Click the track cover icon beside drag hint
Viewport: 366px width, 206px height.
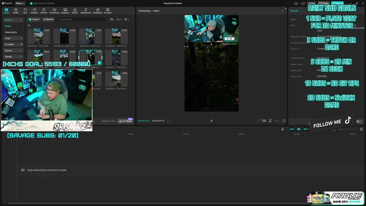[23, 170]
